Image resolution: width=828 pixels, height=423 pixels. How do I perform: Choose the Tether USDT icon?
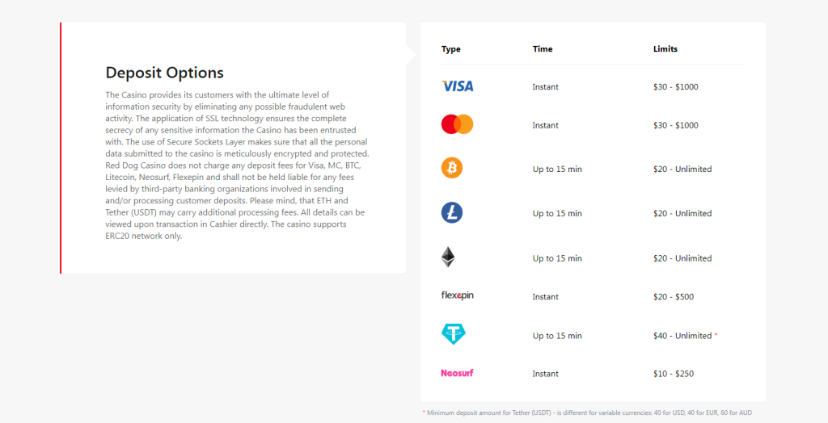pos(454,334)
